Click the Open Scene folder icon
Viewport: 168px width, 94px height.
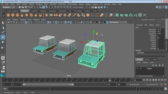point(23,7)
